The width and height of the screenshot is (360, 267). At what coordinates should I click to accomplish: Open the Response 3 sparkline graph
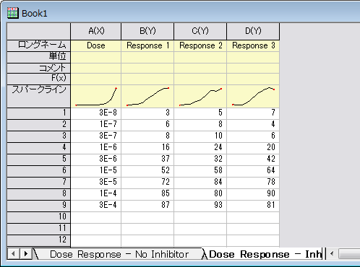click(253, 96)
